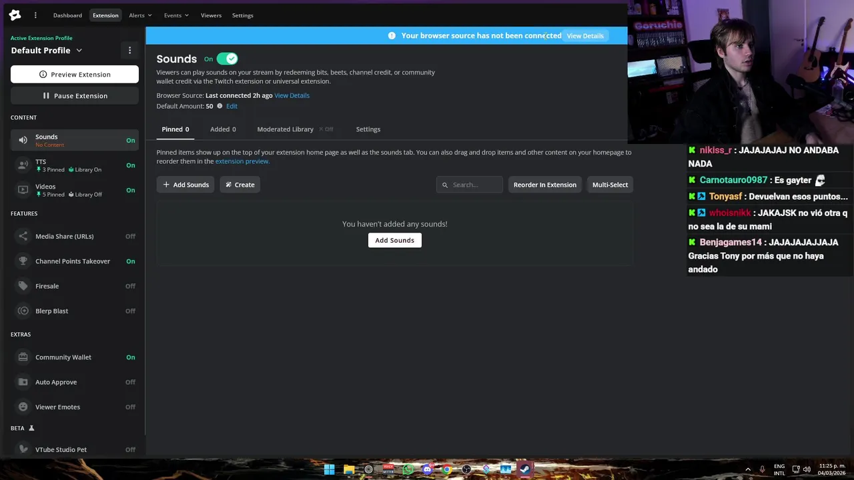Image resolution: width=854 pixels, height=480 pixels.
Task: Click the beta flask icon beside BETA
Action: (31, 428)
